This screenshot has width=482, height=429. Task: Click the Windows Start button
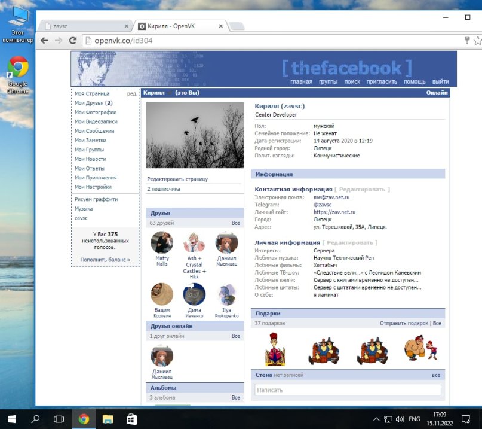click(x=11, y=419)
